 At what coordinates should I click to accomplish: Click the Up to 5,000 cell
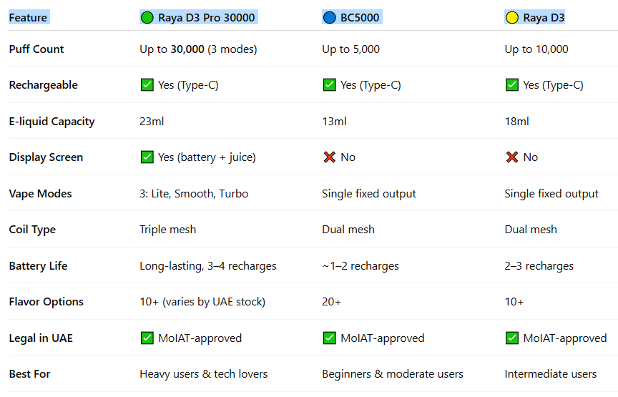click(x=350, y=49)
